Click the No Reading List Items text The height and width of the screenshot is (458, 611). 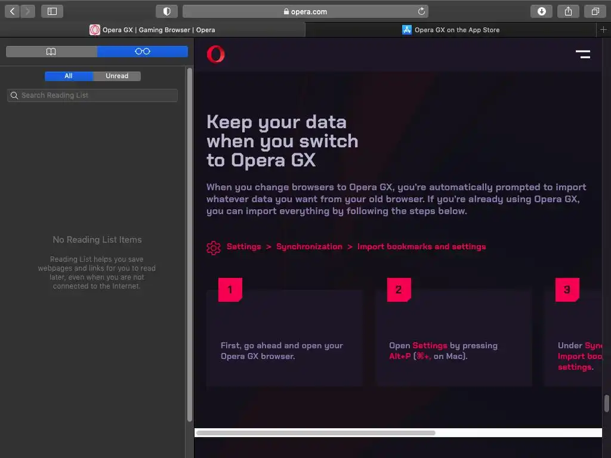click(x=97, y=240)
